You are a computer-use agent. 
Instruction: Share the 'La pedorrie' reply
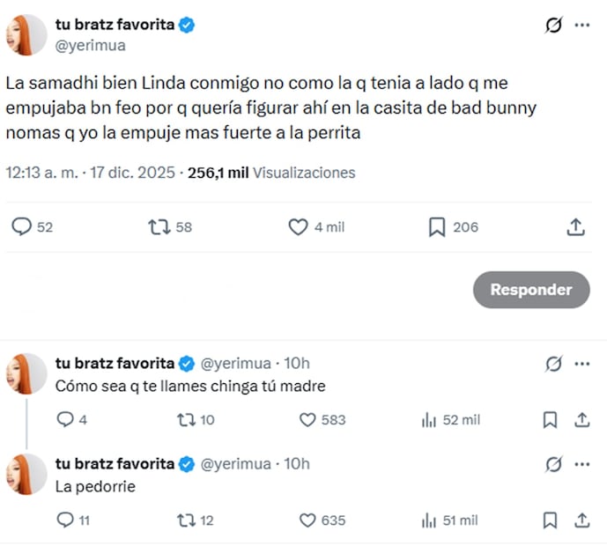pos(581,520)
